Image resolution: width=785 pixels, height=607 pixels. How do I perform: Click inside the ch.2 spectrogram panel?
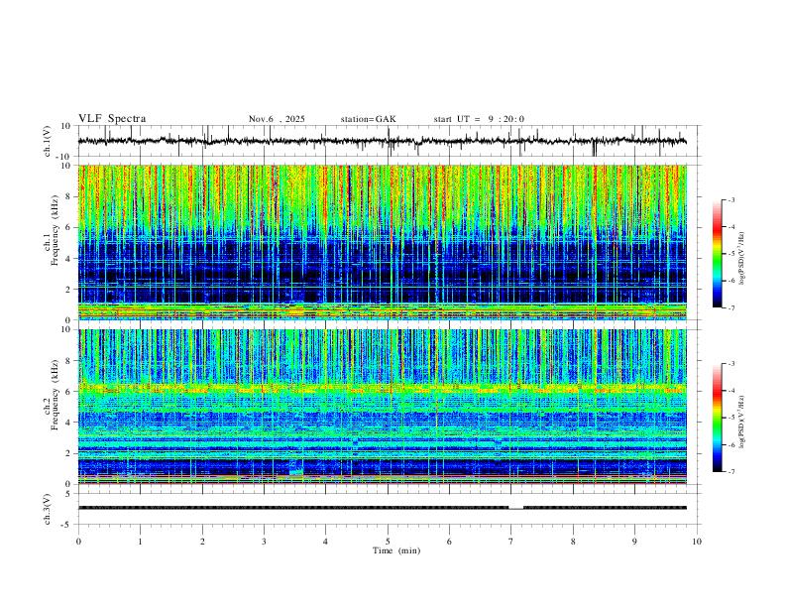(383, 407)
